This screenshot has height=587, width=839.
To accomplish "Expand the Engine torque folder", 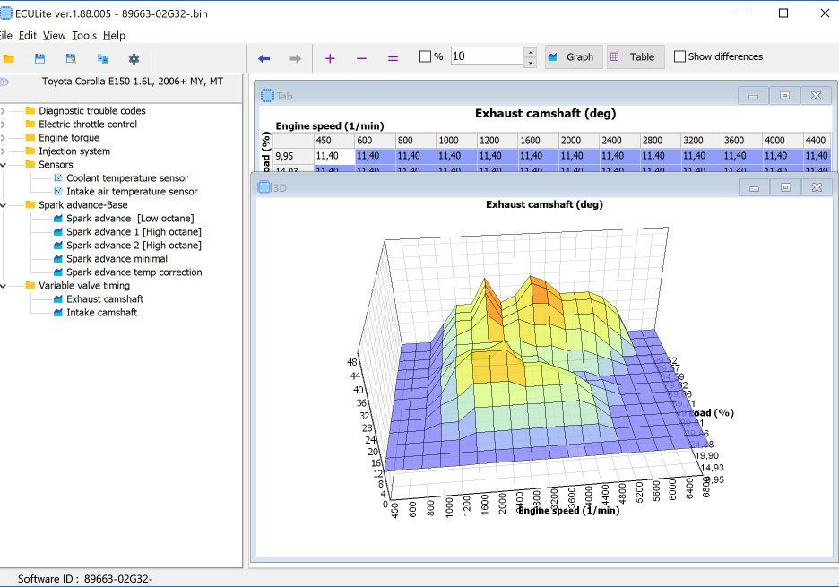I will tap(3, 138).
